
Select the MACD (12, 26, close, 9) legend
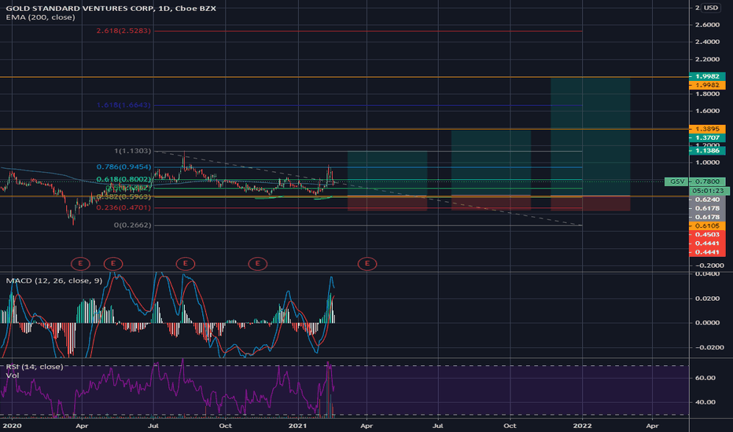tap(53, 280)
